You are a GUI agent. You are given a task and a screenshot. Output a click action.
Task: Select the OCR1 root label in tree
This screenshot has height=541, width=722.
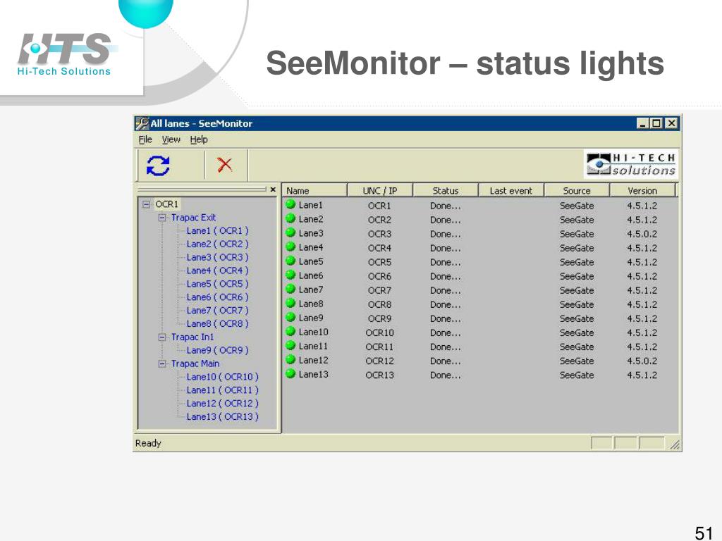tap(166, 204)
